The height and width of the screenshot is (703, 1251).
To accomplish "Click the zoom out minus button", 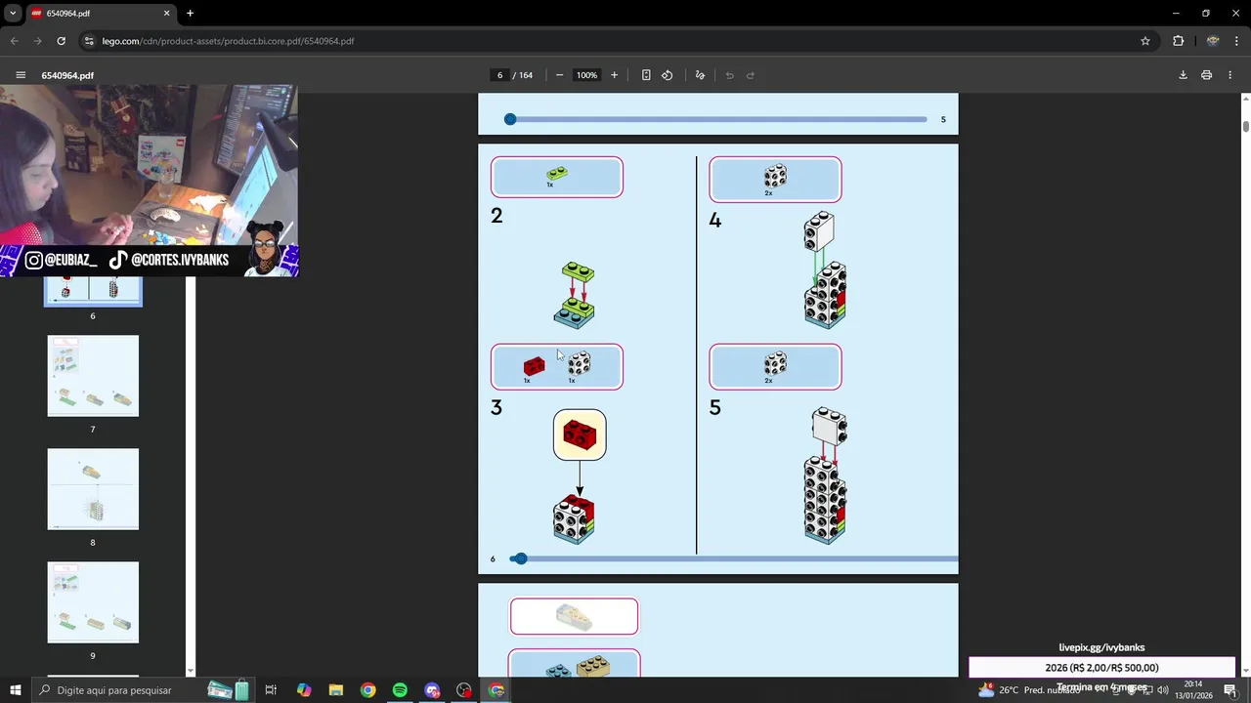I will (559, 75).
